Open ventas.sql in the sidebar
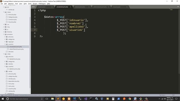Viewport: 180px width, 101px height. point(11,10)
